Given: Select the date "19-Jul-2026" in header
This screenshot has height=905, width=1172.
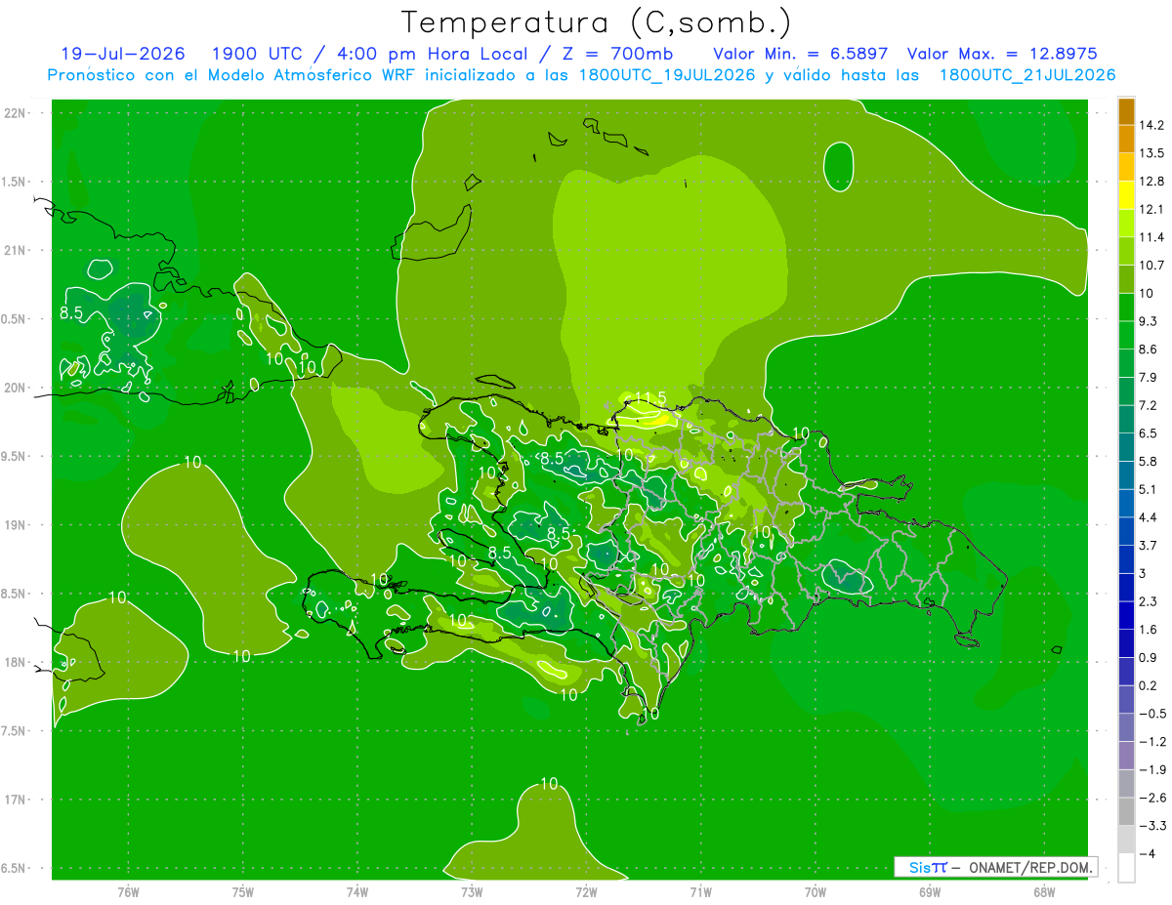Looking at the screenshot, I should (122, 54).
